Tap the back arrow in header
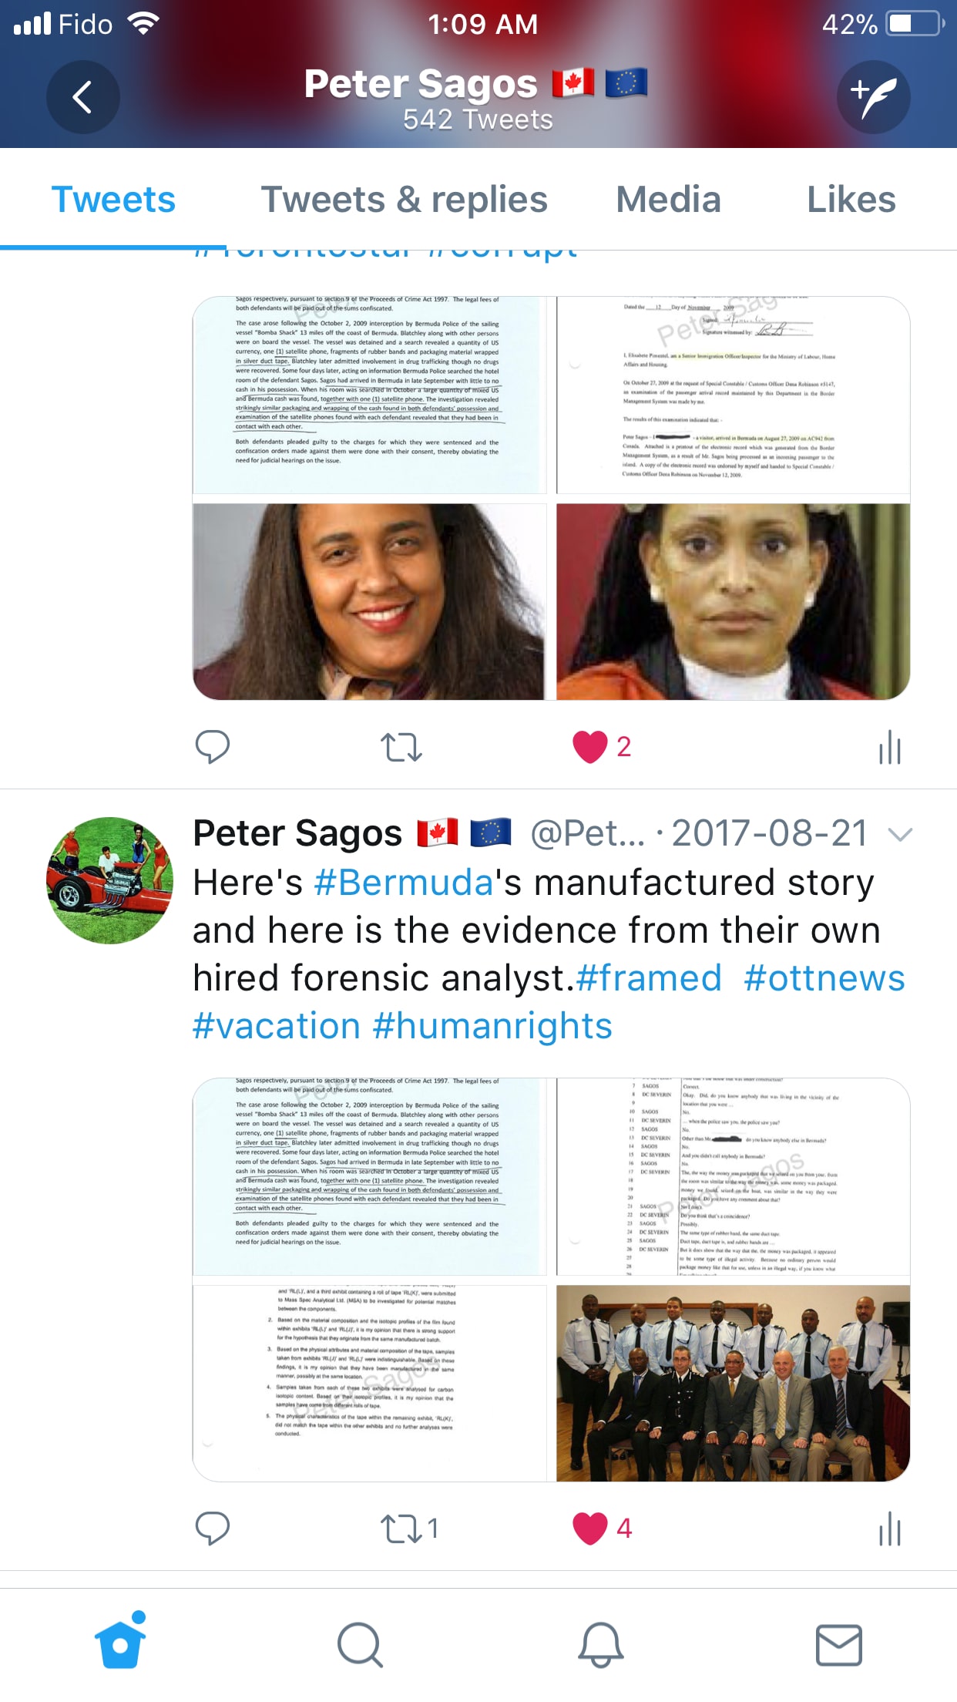The width and height of the screenshot is (957, 1702). tap(82, 97)
